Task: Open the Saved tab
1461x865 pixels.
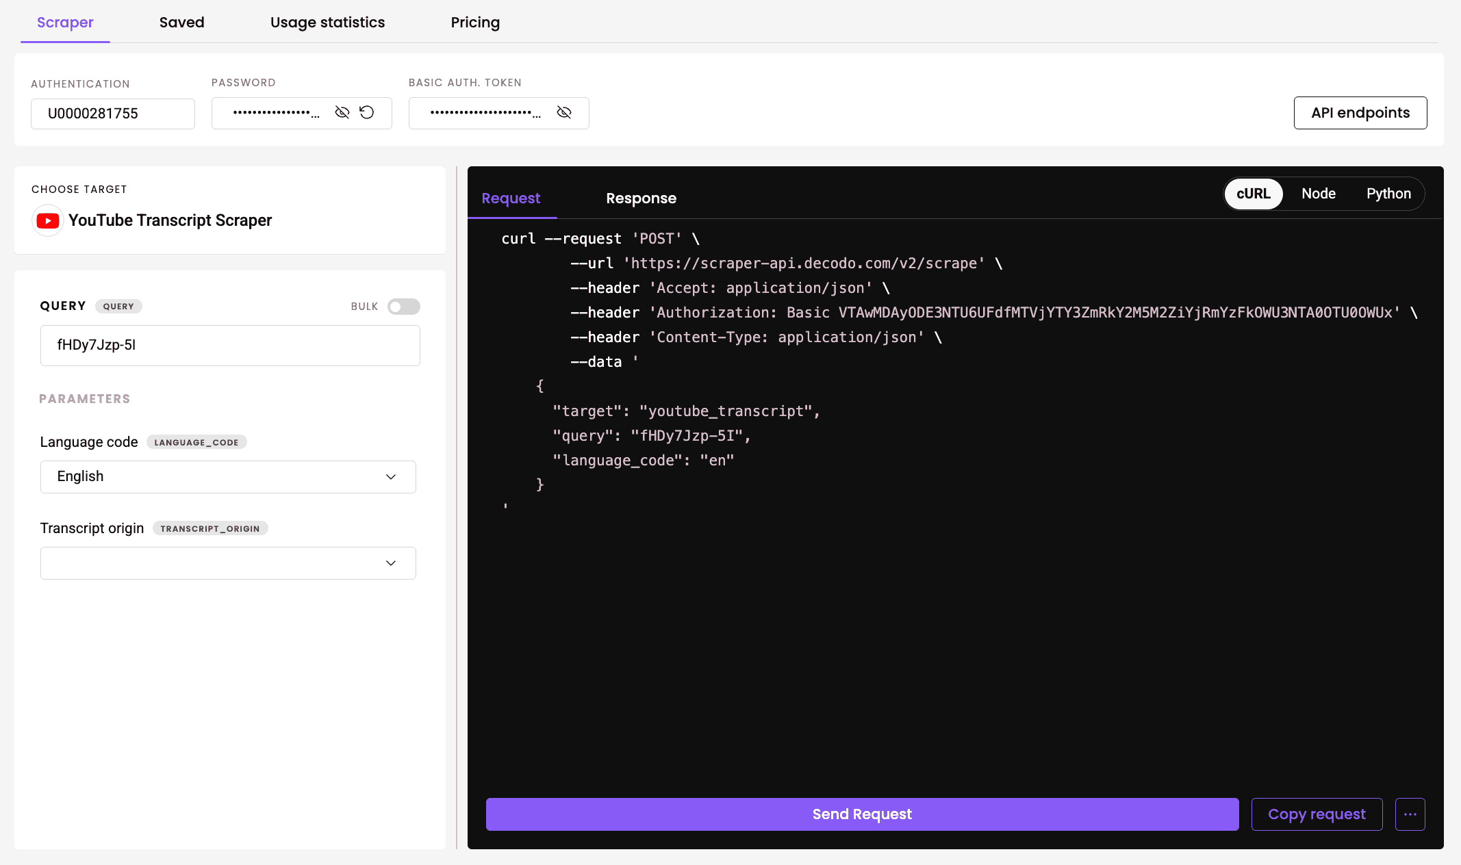Action: click(x=181, y=23)
